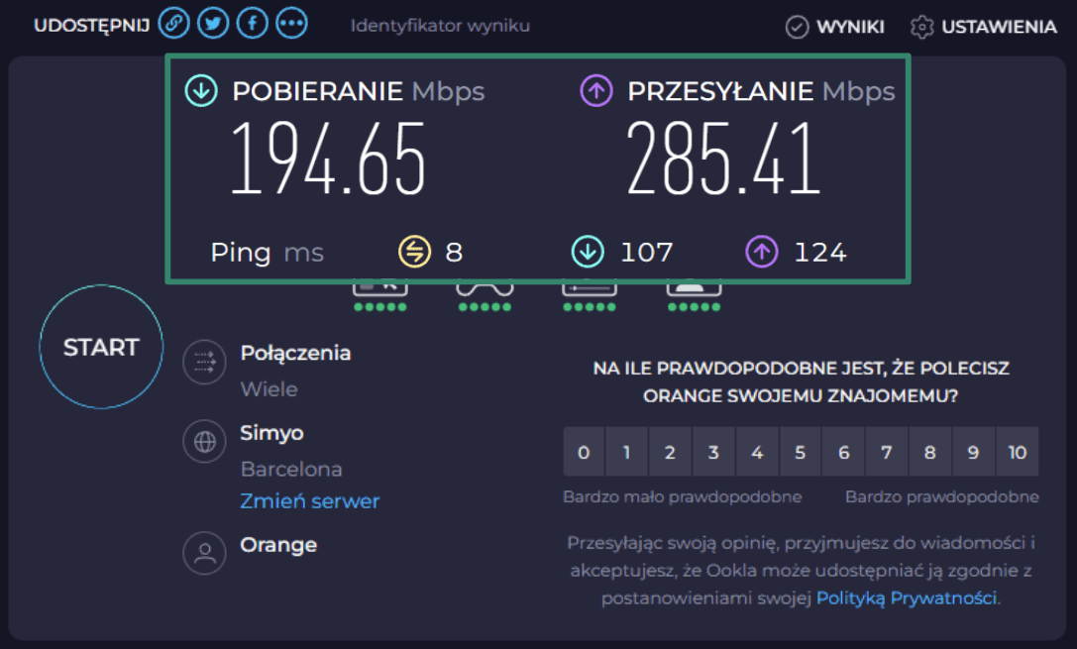Click the purple upload arrow beside PRZESYŁANIE
The width and height of the screenshot is (1077, 649).
tap(596, 90)
